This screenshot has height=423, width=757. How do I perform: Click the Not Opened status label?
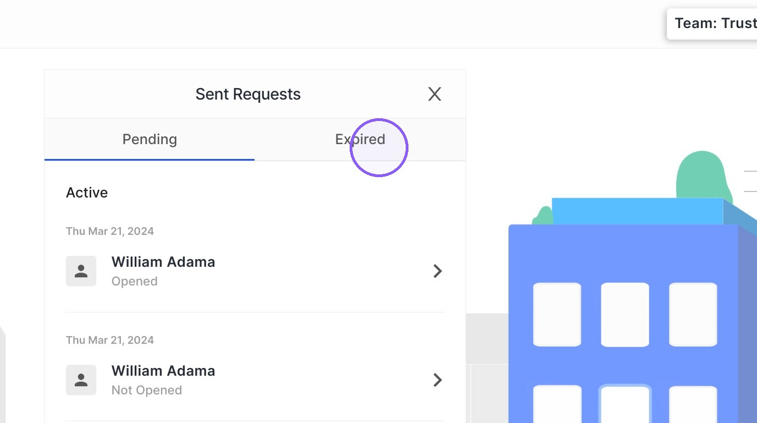click(x=147, y=390)
